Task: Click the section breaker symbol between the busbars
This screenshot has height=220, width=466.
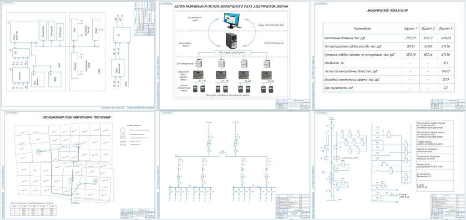Action: pyautogui.click(x=222, y=153)
